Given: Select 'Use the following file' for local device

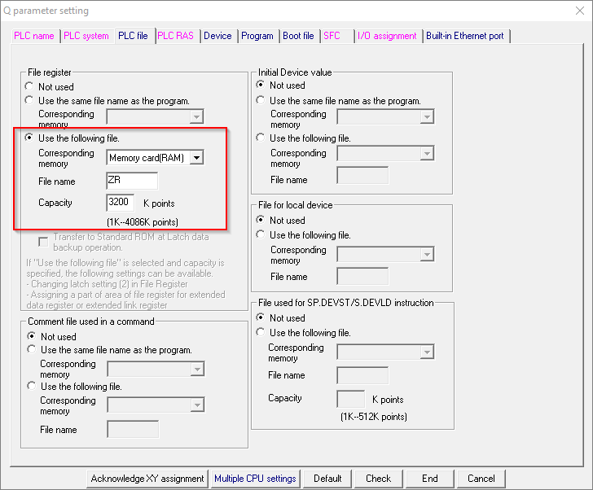Looking at the screenshot, I should pyautogui.click(x=261, y=235).
